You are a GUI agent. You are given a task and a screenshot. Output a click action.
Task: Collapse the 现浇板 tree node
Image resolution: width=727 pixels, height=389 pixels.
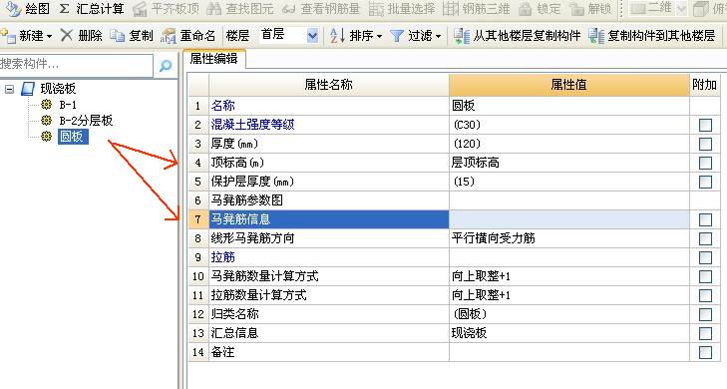9,89
